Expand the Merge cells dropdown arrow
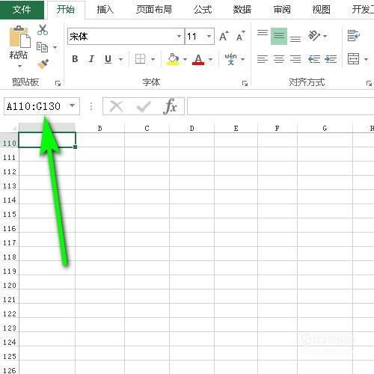 coord(366,59)
